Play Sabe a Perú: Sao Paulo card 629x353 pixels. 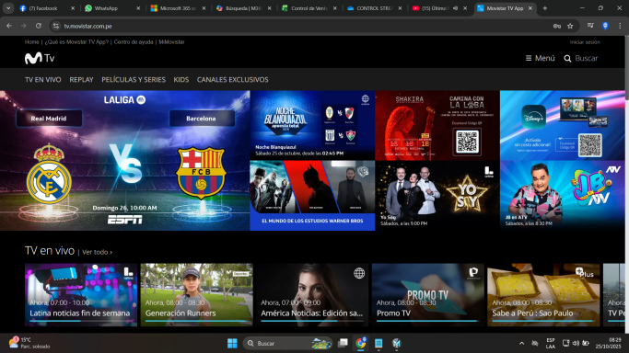click(x=543, y=294)
